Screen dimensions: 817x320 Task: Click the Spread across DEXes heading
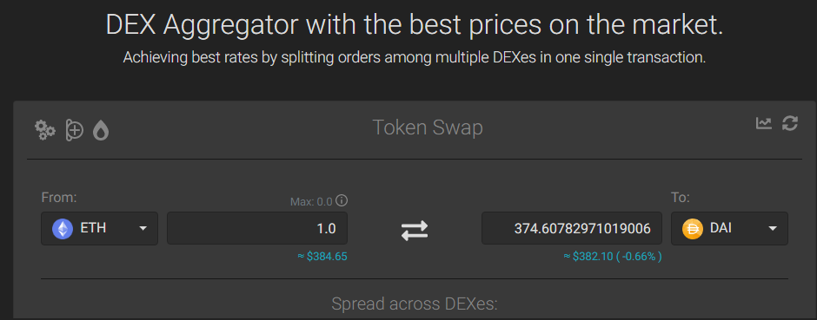(x=415, y=304)
